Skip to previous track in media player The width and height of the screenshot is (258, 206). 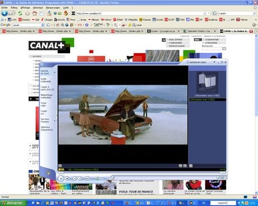click(x=74, y=179)
